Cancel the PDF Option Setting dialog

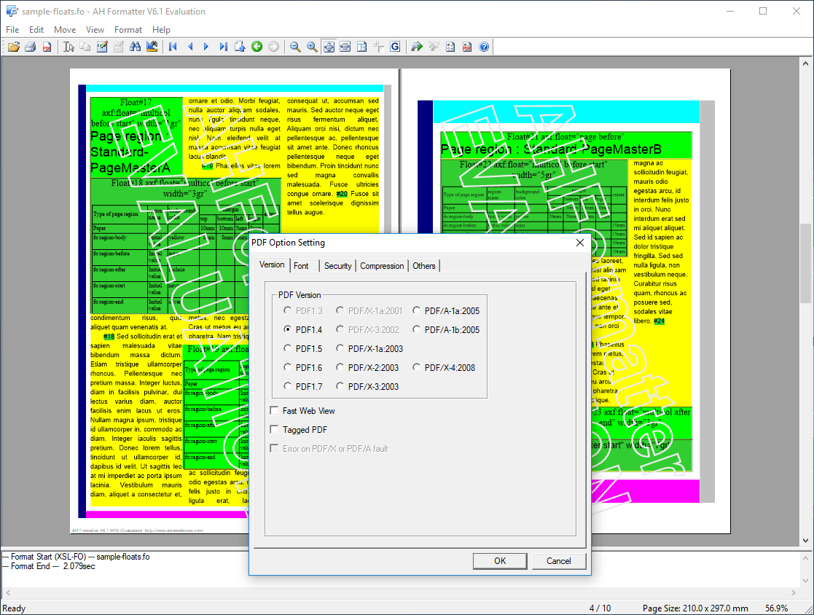pos(559,560)
